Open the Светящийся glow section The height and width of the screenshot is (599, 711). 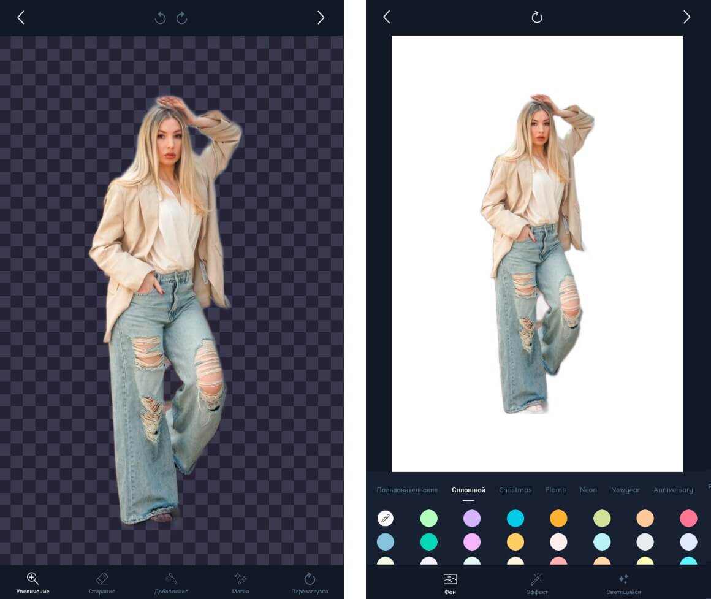623,584
